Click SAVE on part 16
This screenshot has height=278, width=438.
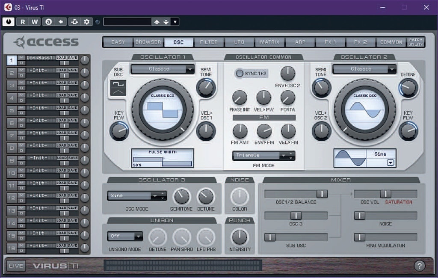point(72,245)
